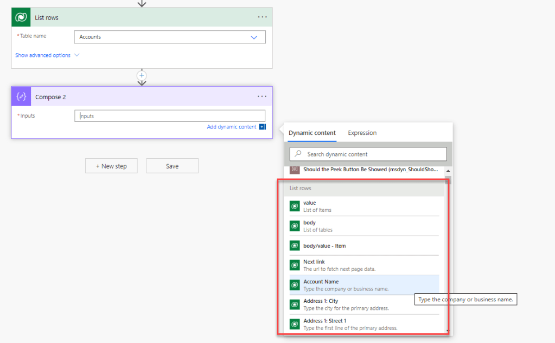
Task: Expand Show advanced options
Action: [47, 55]
